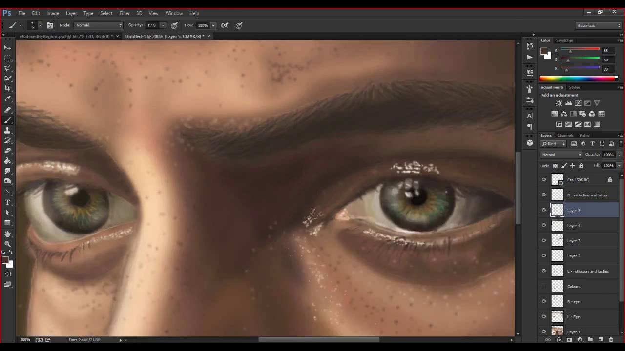Image resolution: width=625 pixels, height=351 pixels.
Task: Show the hidden Colours layer
Action: click(544, 286)
